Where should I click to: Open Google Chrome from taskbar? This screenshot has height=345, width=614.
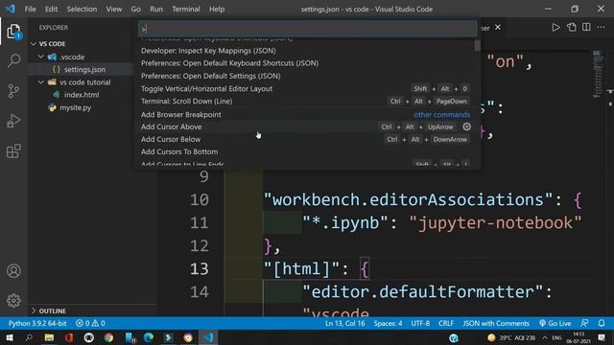pyautogui.click(x=108, y=337)
